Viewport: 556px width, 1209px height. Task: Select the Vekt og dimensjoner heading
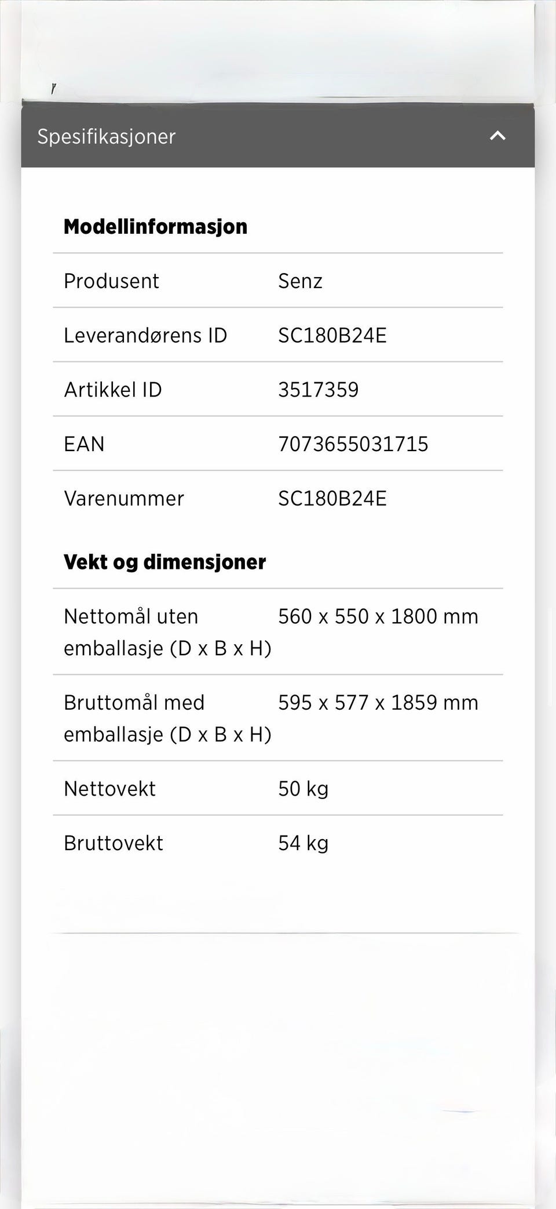click(x=164, y=562)
